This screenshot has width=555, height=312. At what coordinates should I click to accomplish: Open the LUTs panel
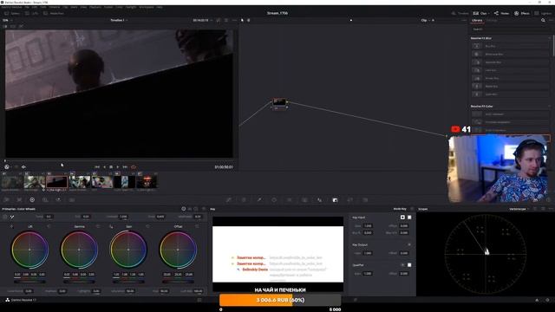31,13
